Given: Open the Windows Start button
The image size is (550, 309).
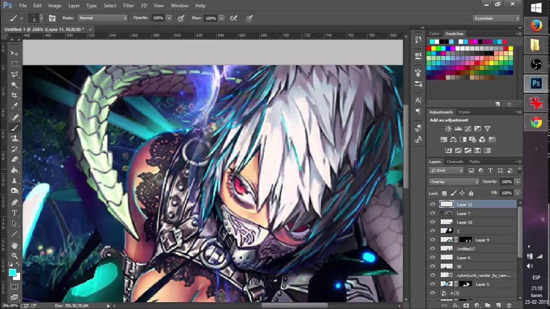Looking at the screenshot, I should (x=536, y=8).
